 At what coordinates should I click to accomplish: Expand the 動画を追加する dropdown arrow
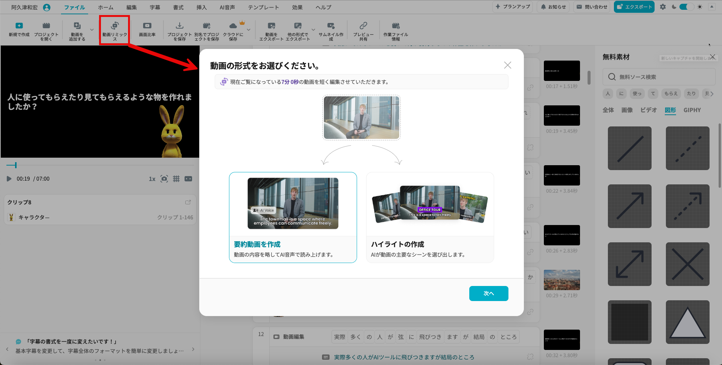(92, 29)
